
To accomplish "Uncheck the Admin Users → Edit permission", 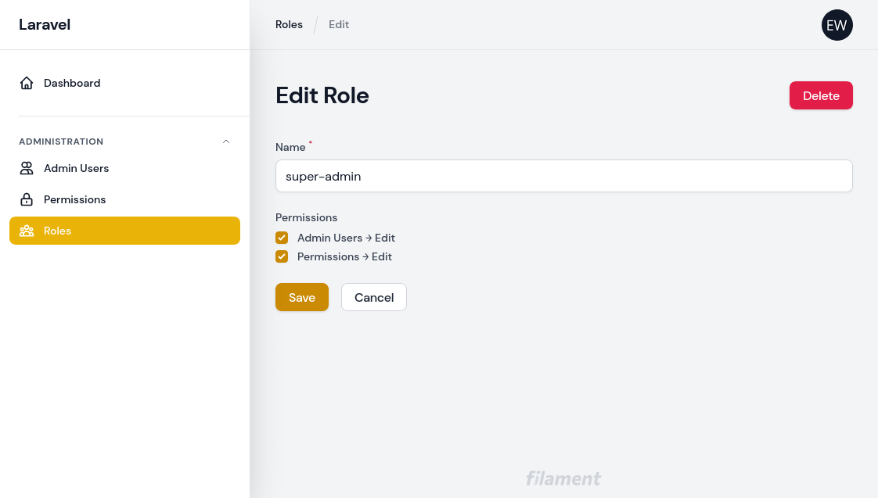I will 282,238.
